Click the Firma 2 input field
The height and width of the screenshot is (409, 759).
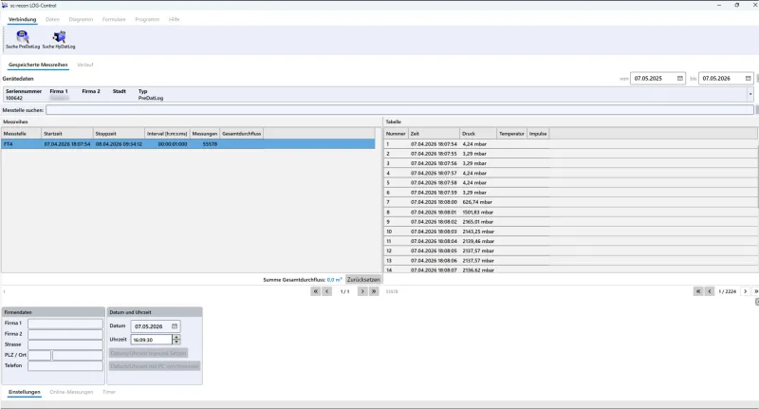coord(65,334)
